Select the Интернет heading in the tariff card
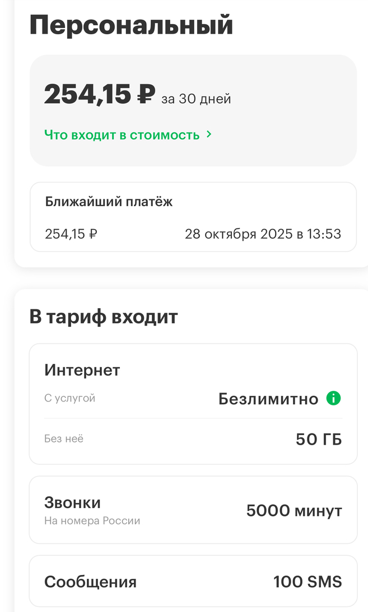The image size is (368, 612). click(82, 370)
